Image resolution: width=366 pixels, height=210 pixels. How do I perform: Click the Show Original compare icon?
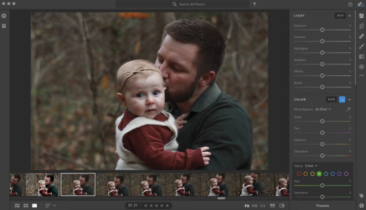pyautogui.click(x=282, y=206)
